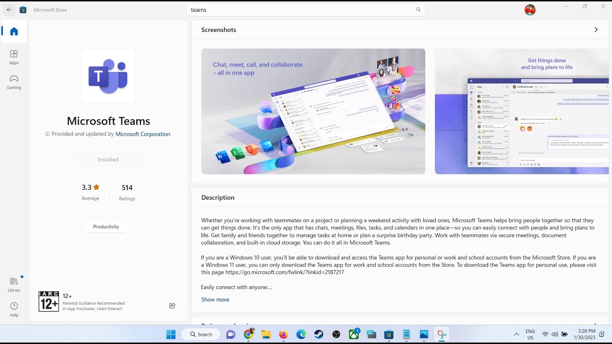
Task: Open the user profile avatar
Action: pyautogui.click(x=530, y=10)
